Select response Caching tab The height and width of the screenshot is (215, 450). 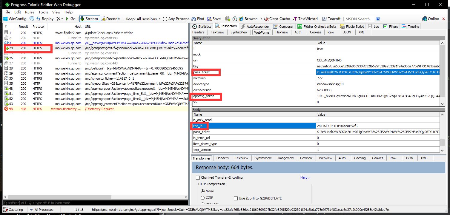(x=360, y=158)
